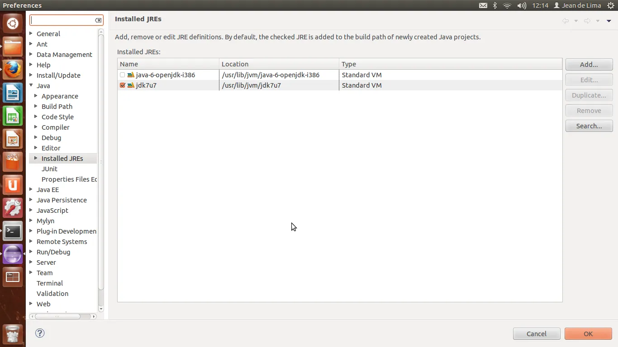Open the Help question mark icon
Viewport: 618px width, 347px height.
click(40, 333)
